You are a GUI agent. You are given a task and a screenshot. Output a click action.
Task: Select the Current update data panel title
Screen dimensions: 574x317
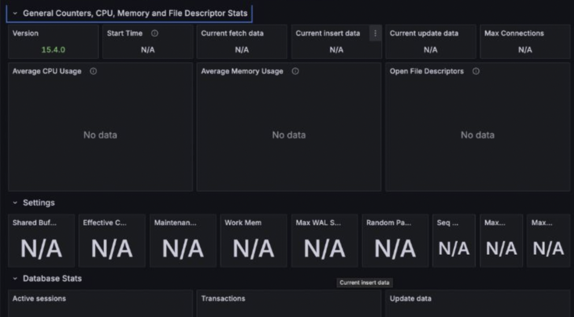pos(424,33)
